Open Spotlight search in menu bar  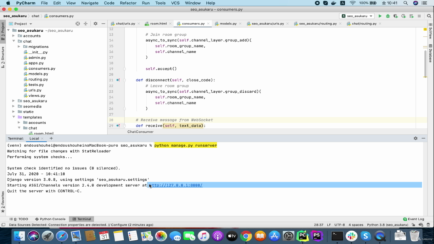click(x=406, y=3)
